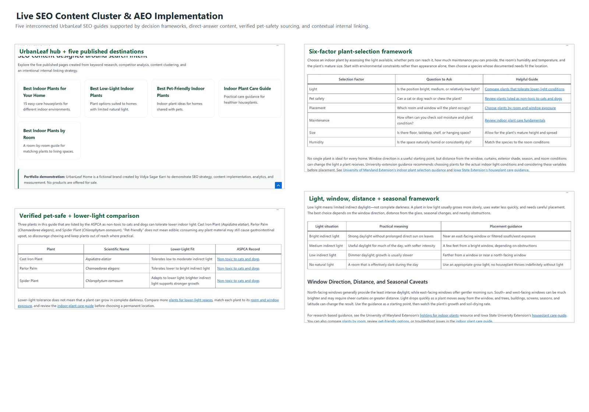Open indoor plant care guide link in the pet-safe panel
The image size is (589, 412).
point(75,306)
